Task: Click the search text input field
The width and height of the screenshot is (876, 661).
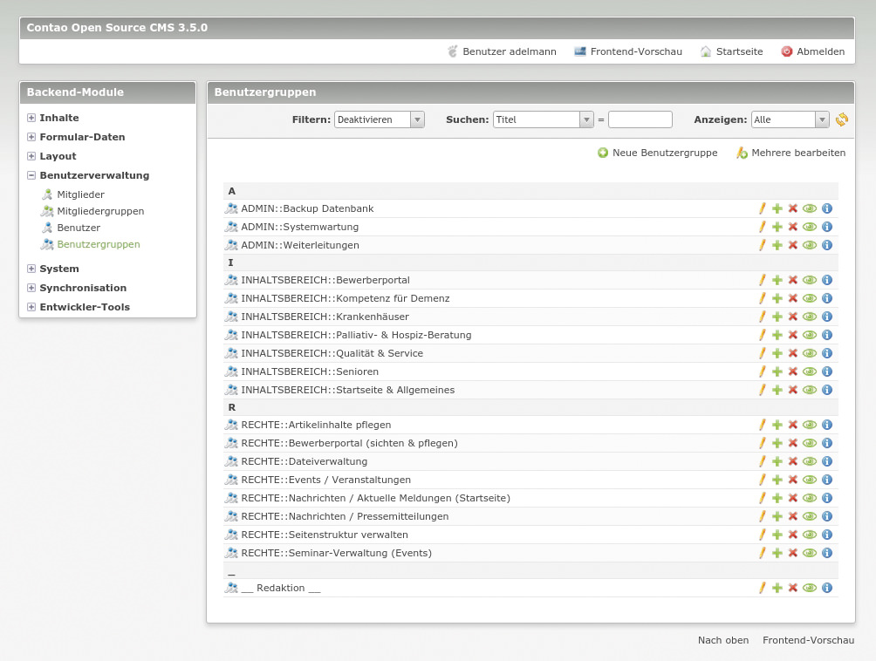Action: click(640, 119)
